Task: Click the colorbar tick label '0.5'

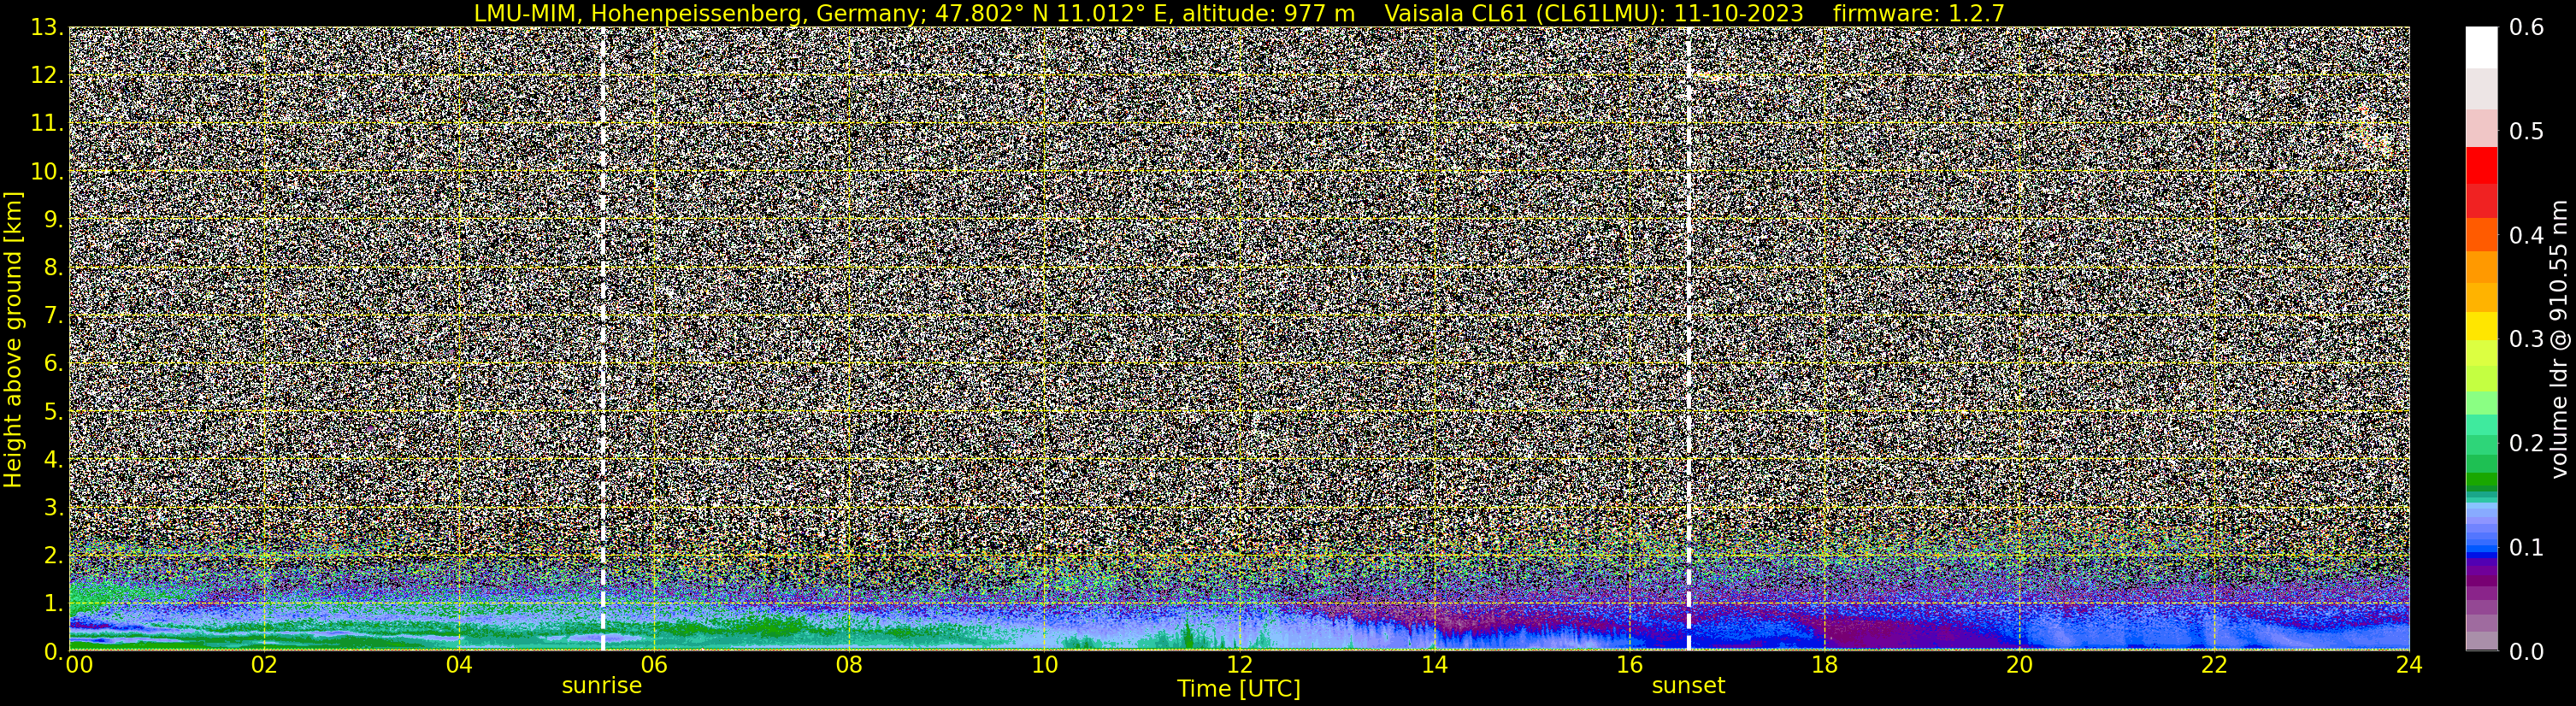Action: pyautogui.click(x=2527, y=131)
